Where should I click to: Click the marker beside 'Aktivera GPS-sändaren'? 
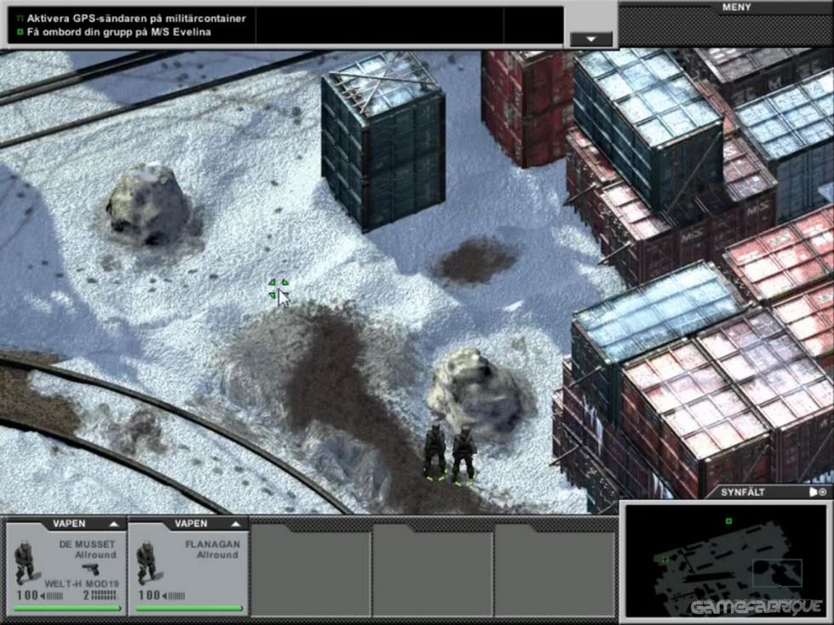point(20,19)
